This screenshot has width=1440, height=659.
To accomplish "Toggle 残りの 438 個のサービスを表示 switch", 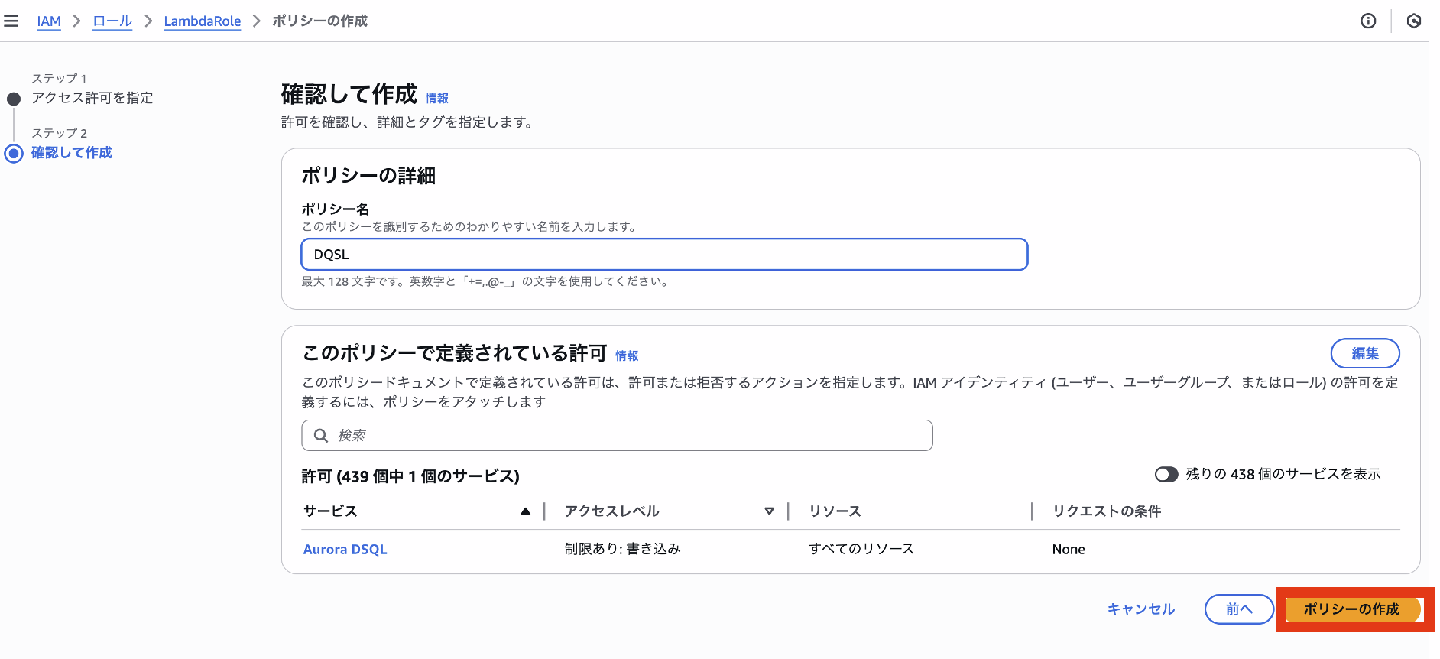I will click(1166, 475).
